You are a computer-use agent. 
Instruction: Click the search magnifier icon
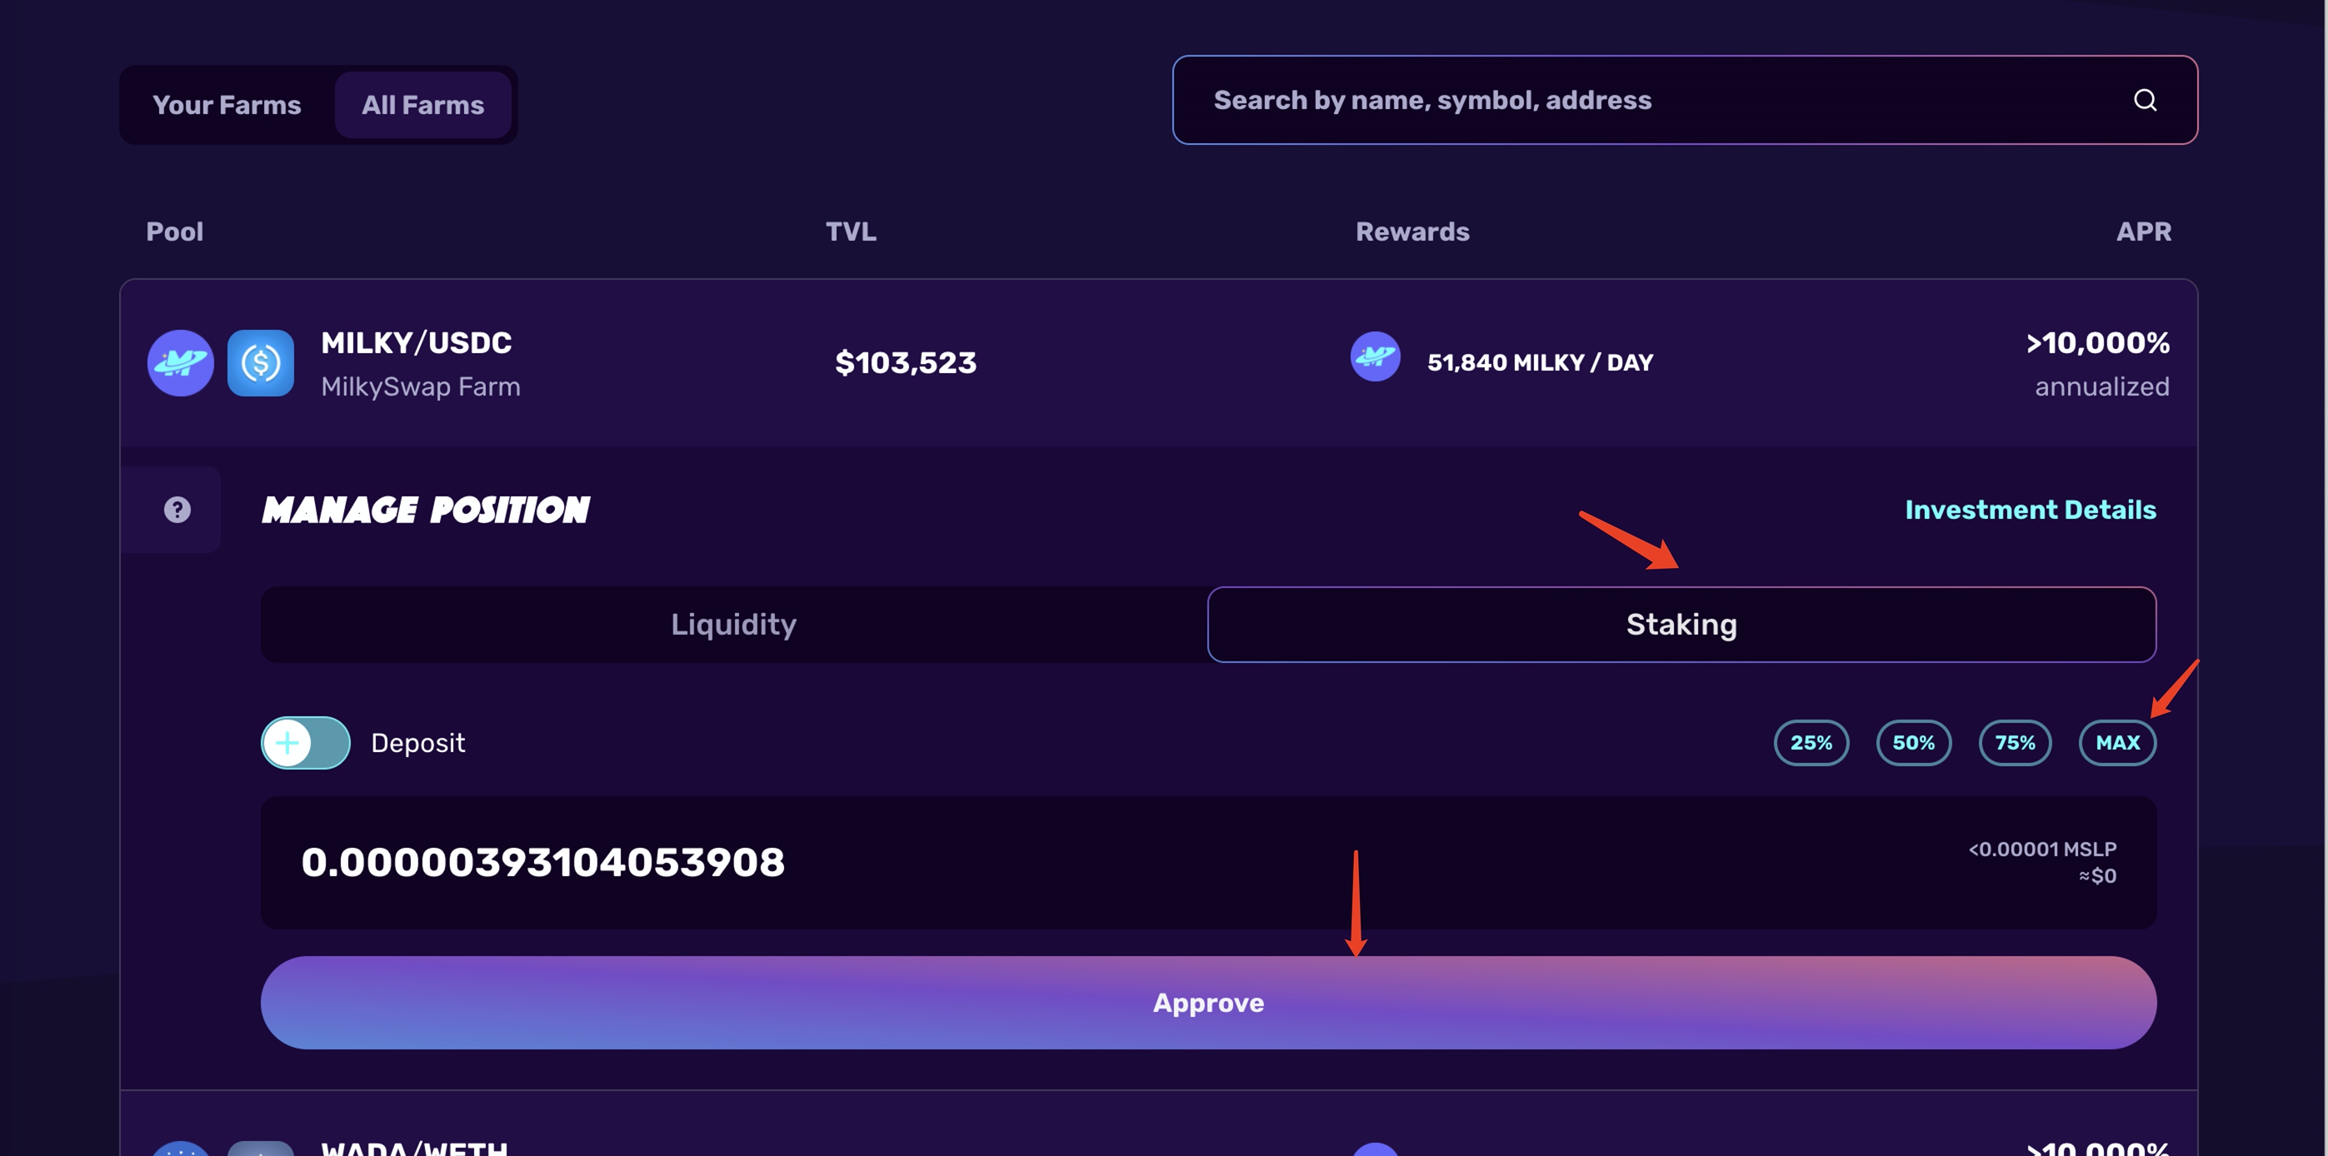pos(2145,100)
